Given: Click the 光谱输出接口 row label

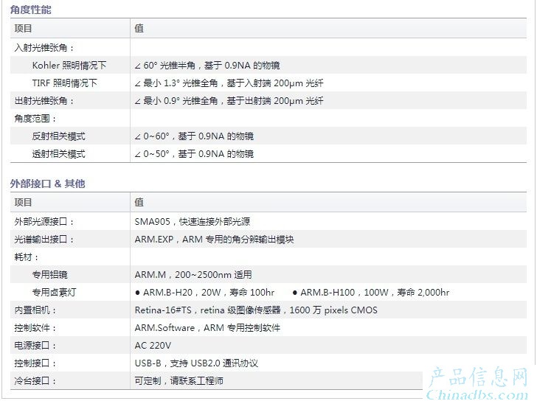Looking at the screenshot, I should tap(44, 240).
